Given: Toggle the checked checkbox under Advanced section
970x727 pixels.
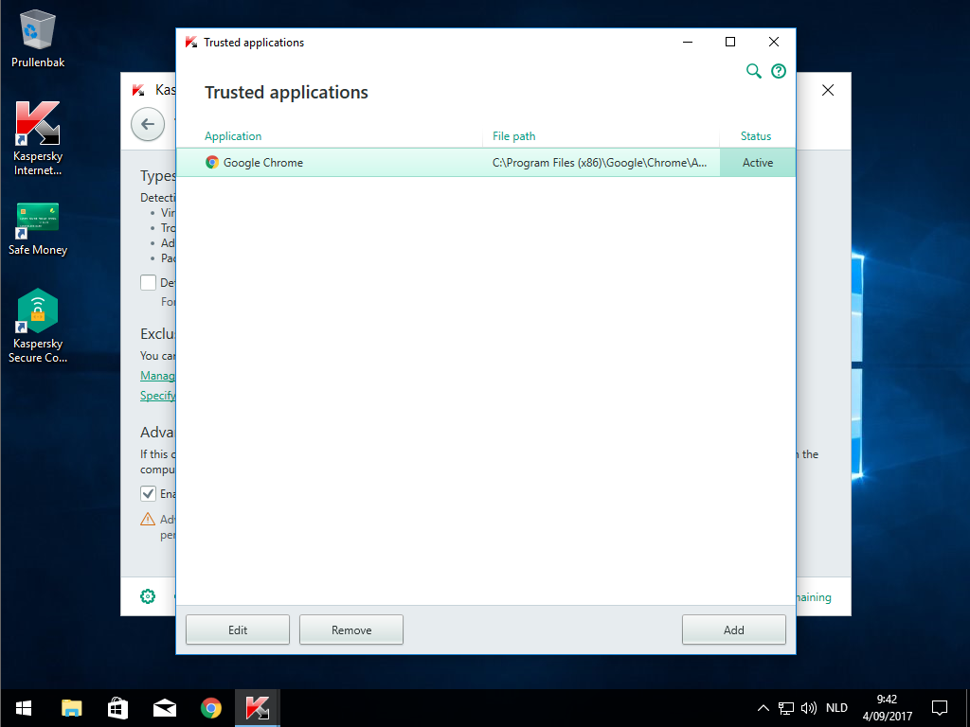Looking at the screenshot, I should tap(148, 493).
